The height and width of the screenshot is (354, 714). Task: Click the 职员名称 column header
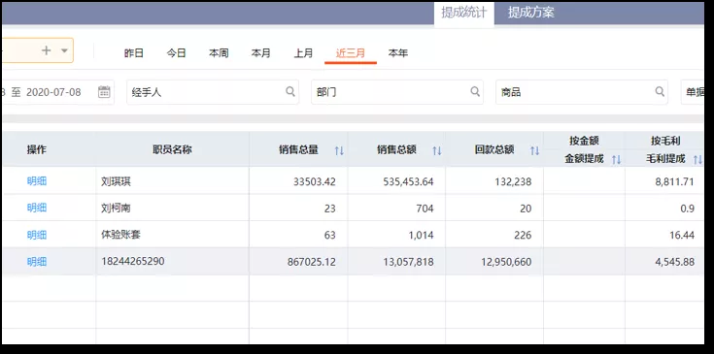pyautogui.click(x=172, y=149)
